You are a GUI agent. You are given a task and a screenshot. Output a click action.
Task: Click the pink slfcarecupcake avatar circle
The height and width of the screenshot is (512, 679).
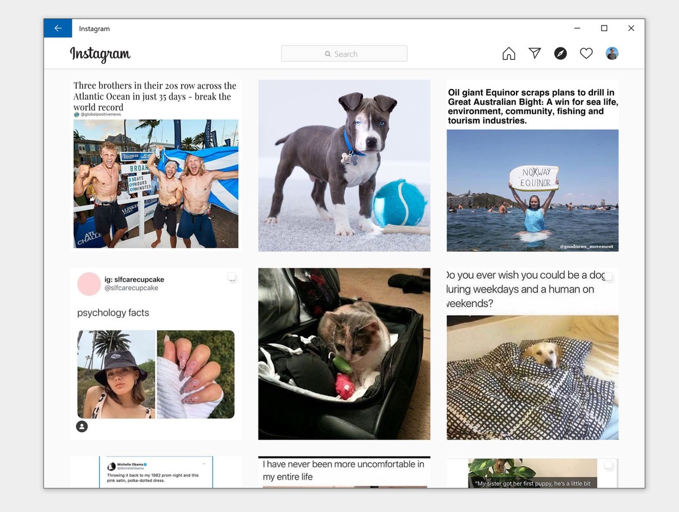pos(89,284)
